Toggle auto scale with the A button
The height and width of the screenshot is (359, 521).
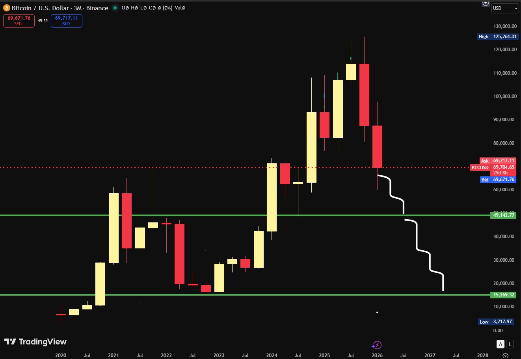(500, 344)
